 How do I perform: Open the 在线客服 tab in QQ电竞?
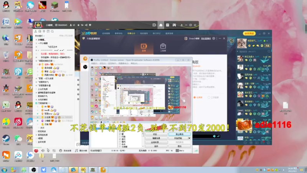point(106,33)
